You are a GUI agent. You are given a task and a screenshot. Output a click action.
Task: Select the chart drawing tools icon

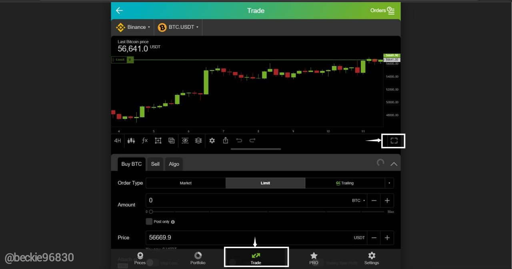pyautogui.click(x=158, y=141)
